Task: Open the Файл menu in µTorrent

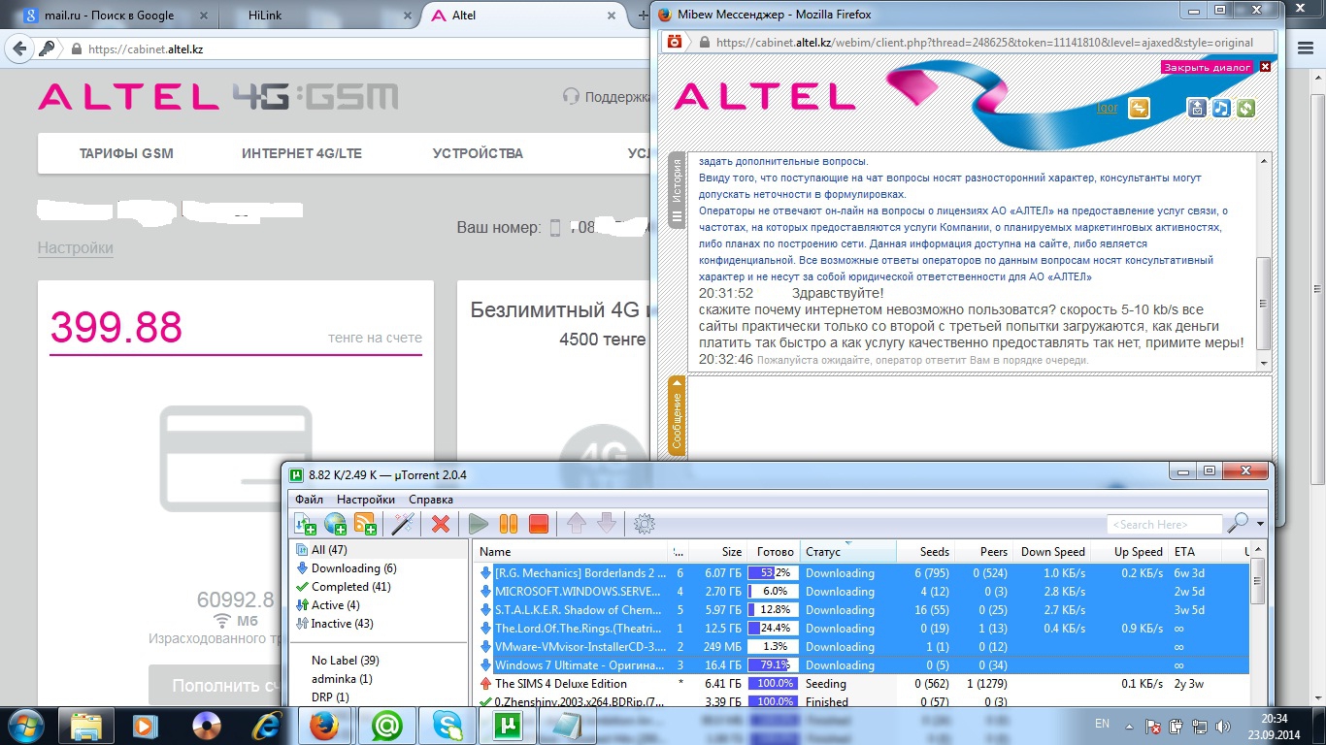Action: [310, 500]
